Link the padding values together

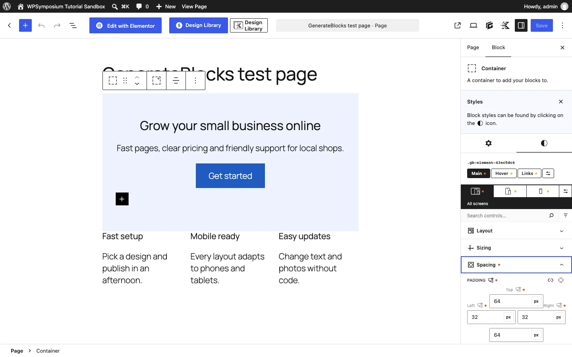click(551, 280)
